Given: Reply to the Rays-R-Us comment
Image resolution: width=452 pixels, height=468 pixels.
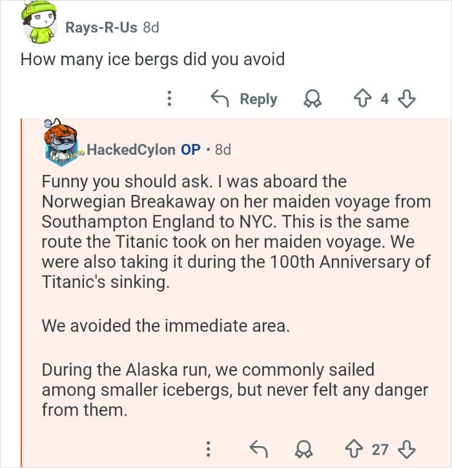Looking at the screenshot, I should tap(245, 99).
